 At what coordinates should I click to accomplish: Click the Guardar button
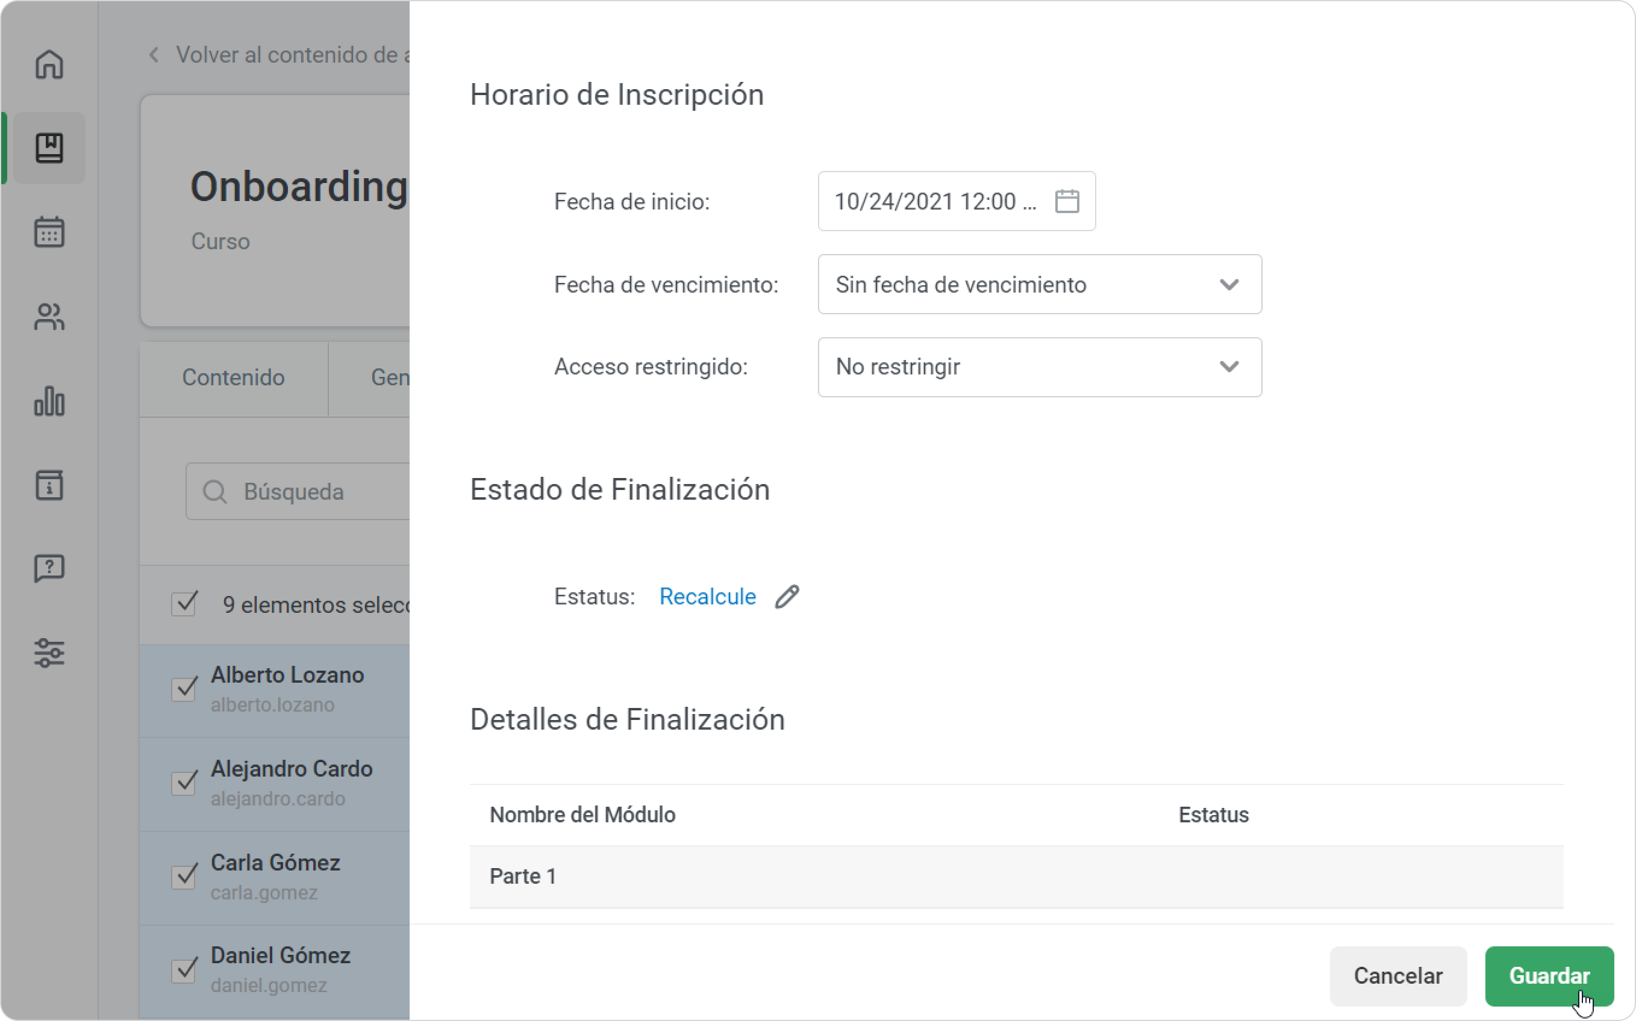[1549, 976]
